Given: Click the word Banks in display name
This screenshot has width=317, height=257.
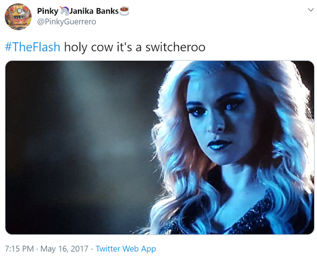Looking at the screenshot, I should pos(107,11).
